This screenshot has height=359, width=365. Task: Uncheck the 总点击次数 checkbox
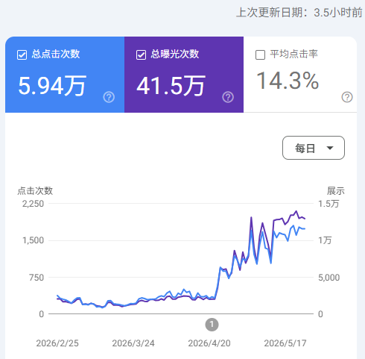(22, 54)
